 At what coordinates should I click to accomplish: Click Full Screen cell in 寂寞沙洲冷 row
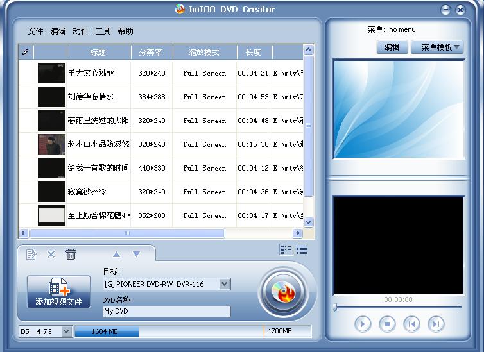[204, 192]
